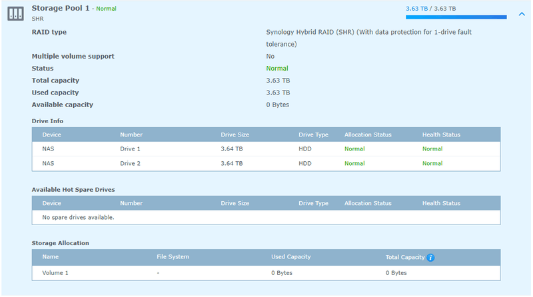Click Drive 1 health status Normal
The height and width of the screenshot is (297, 533).
coord(432,149)
